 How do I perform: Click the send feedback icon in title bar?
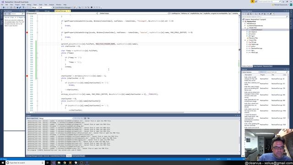[256, 1]
